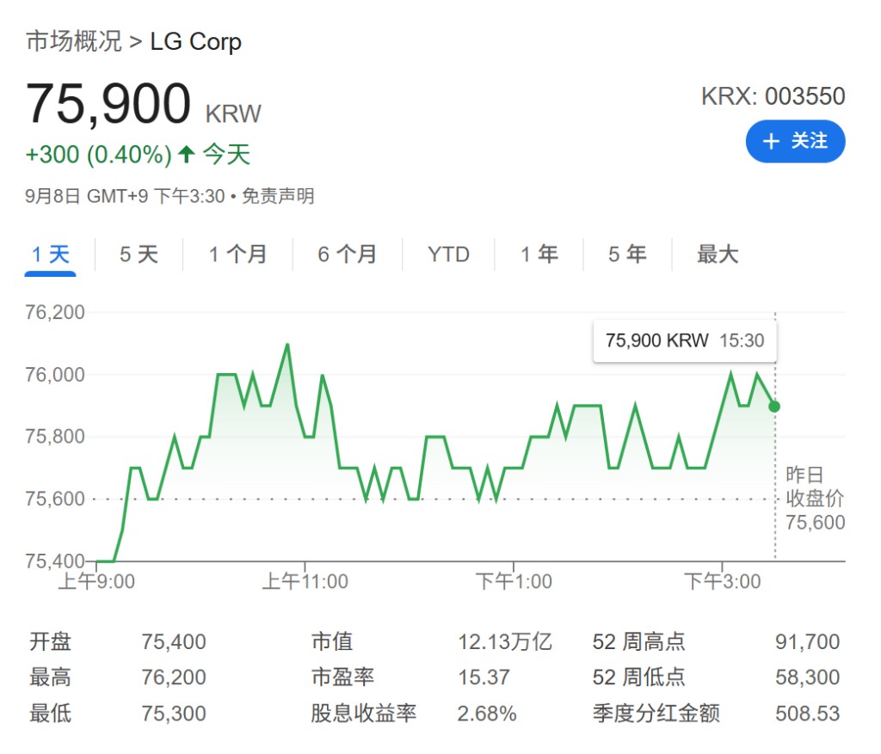Screen dimensions: 881x754
Task: Click the 75,800 y-axis label
Action: pos(55,436)
